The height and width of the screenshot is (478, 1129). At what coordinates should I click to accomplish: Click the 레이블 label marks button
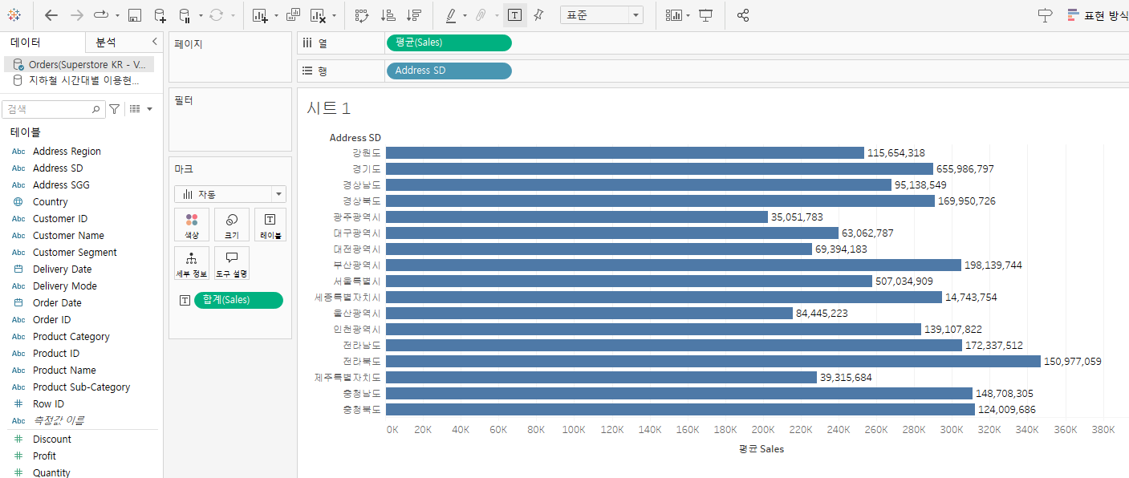point(270,225)
